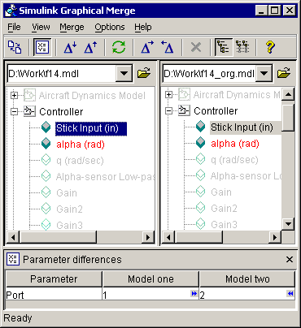This screenshot has width=301, height=328.
Task: Toggle the second tree layout toolbar button
Action: 242,47
